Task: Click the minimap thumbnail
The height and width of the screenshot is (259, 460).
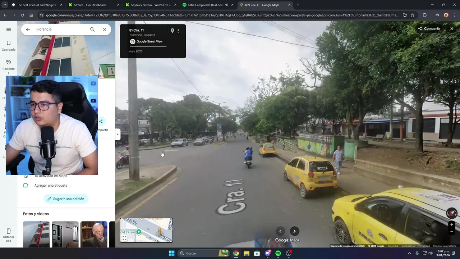Action: coord(146,230)
